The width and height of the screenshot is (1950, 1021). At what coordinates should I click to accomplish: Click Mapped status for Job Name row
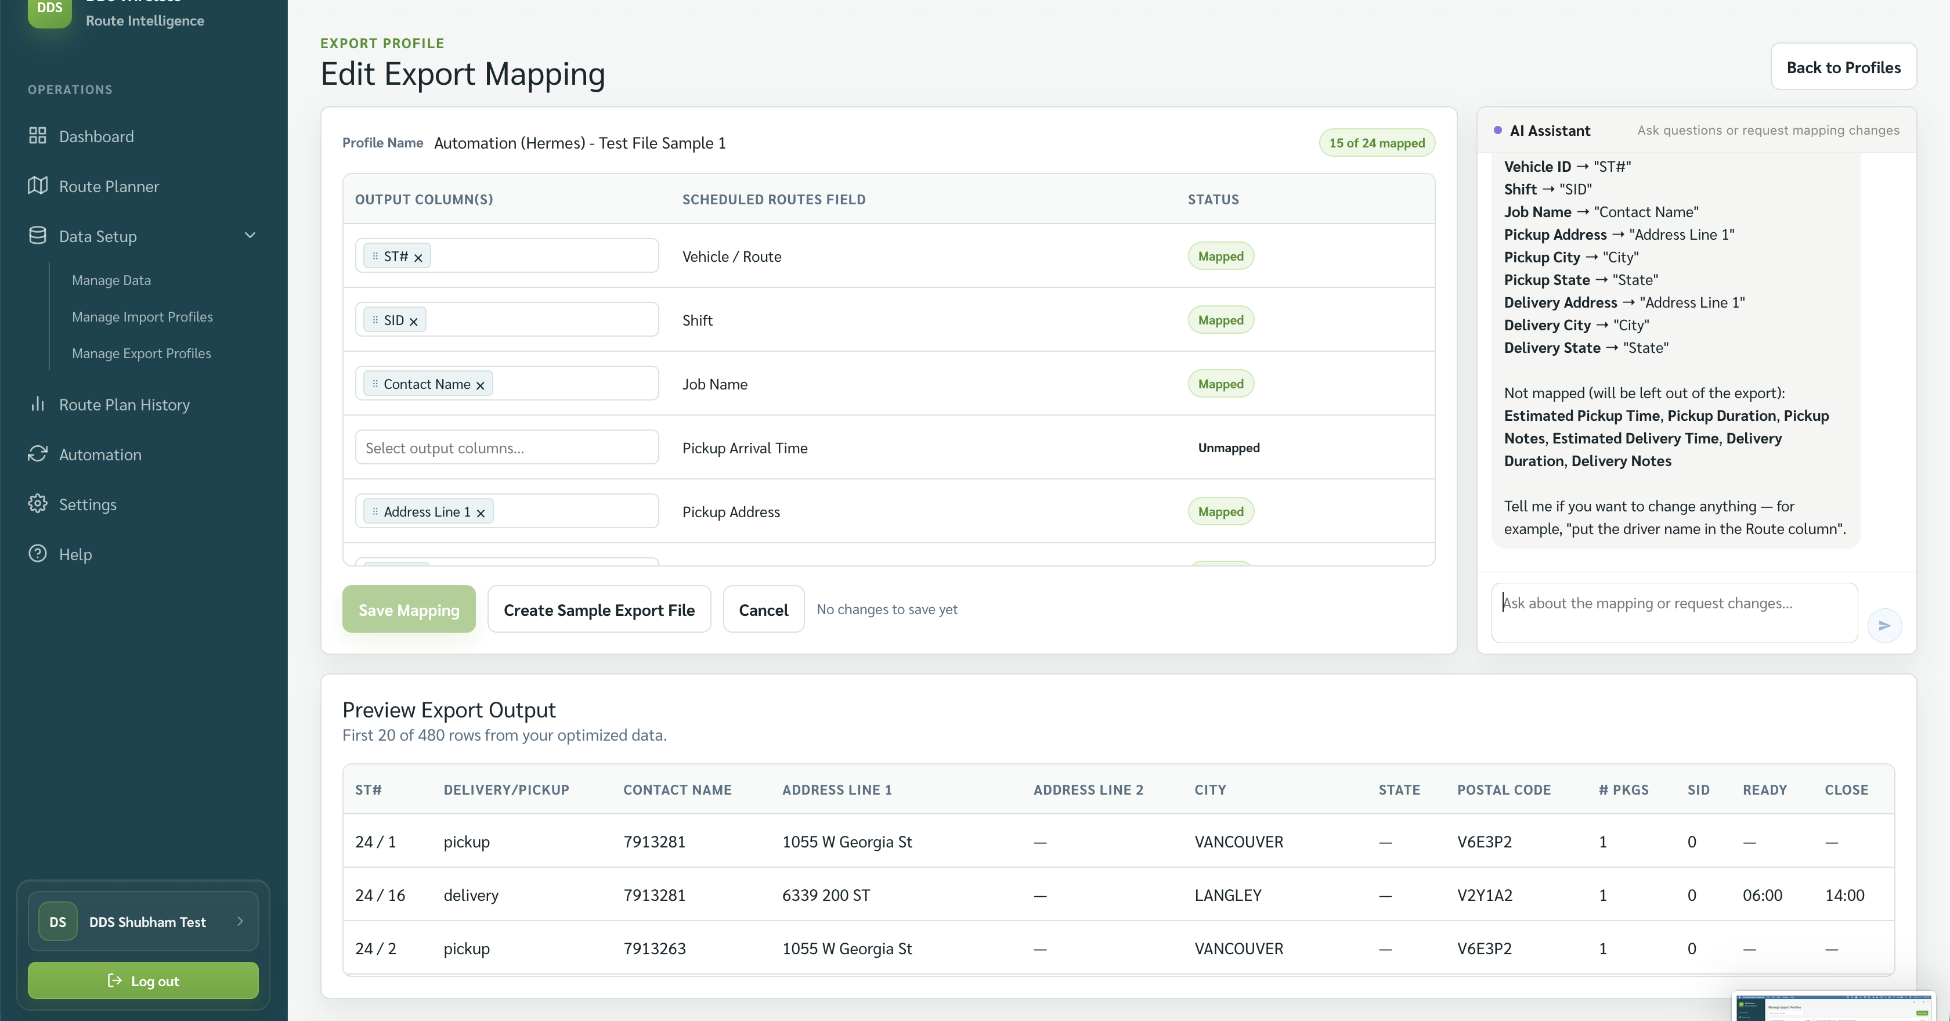click(x=1220, y=383)
